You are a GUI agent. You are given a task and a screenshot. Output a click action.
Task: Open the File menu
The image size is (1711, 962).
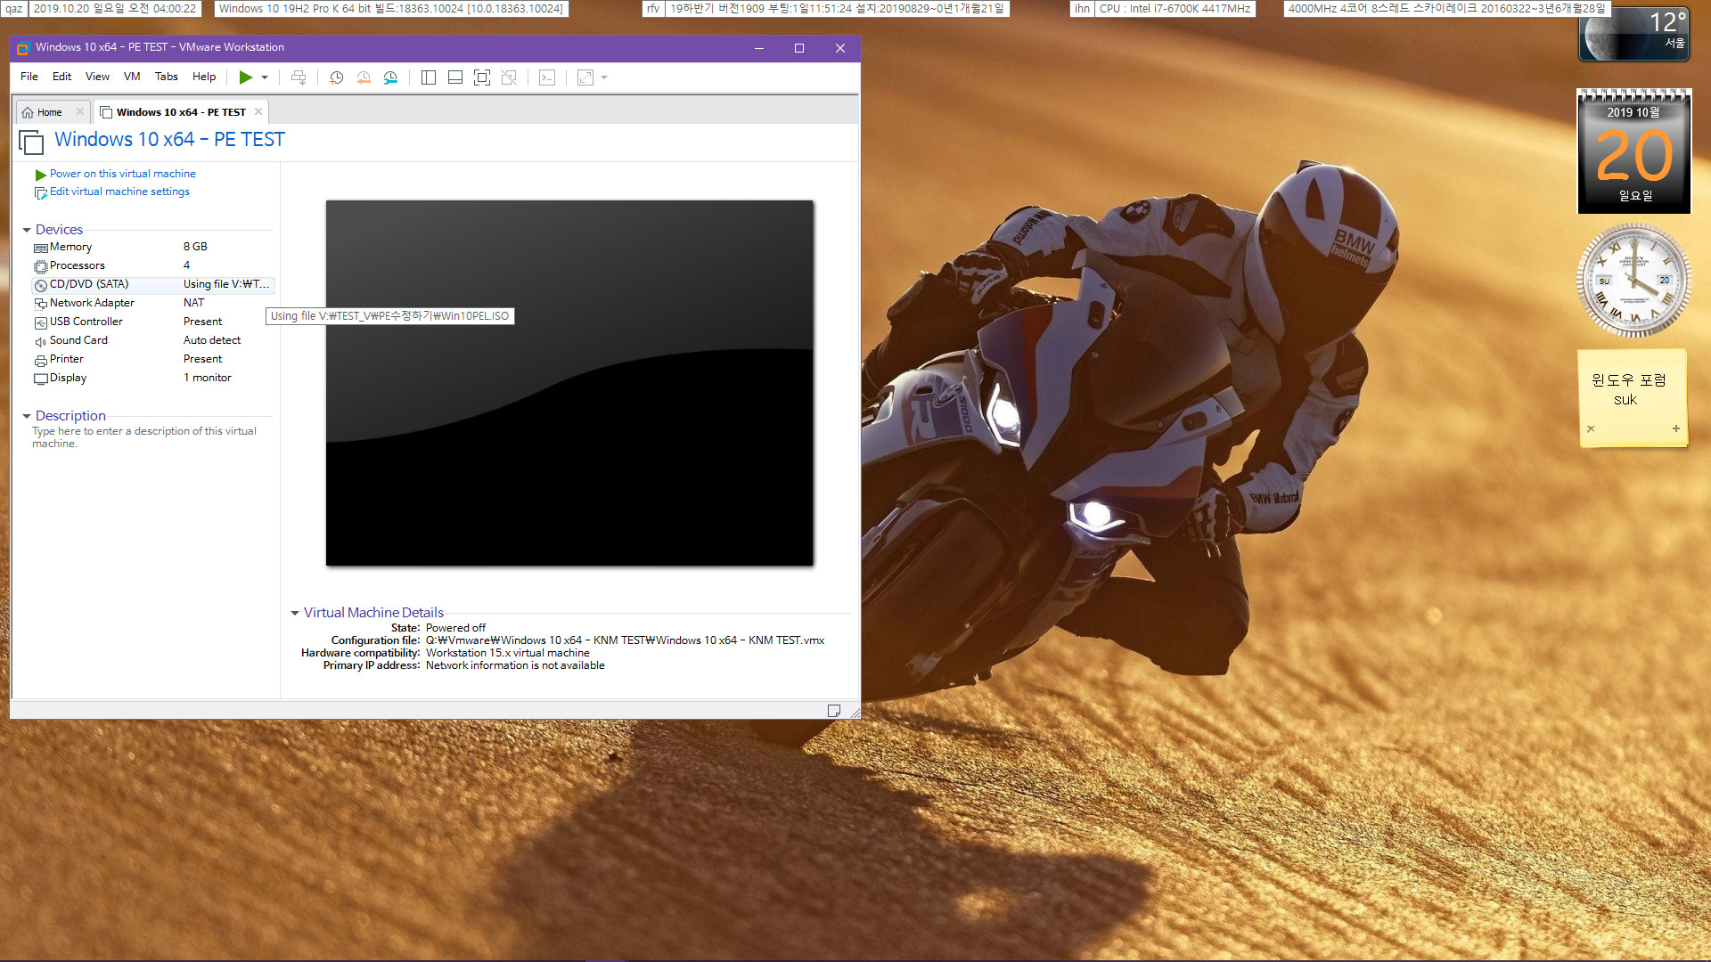coord(29,77)
